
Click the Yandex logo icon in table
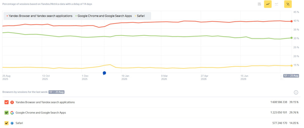[x=12, y=102]
